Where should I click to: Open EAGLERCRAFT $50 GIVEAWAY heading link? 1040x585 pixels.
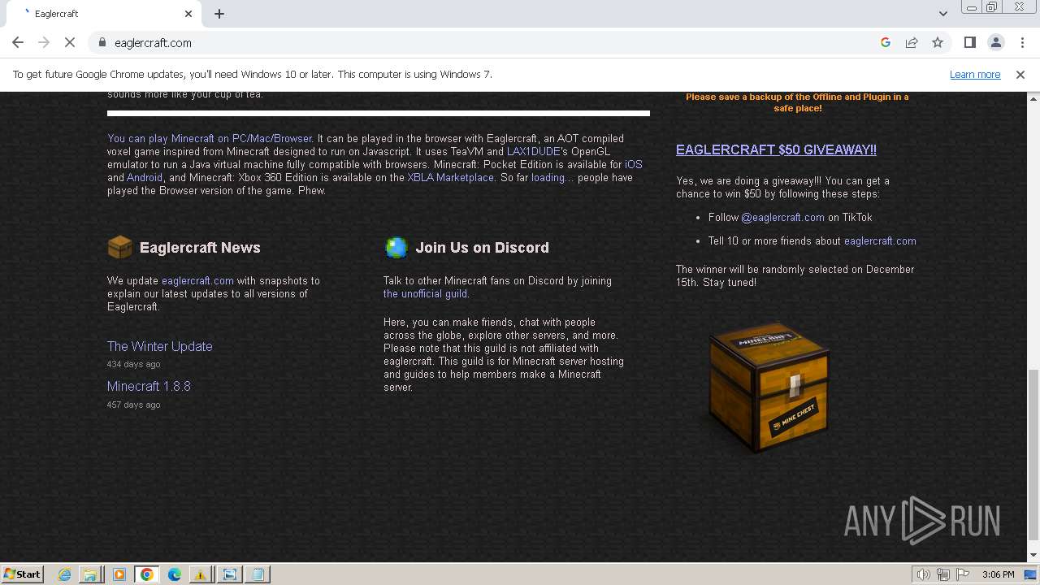[776, 149]
